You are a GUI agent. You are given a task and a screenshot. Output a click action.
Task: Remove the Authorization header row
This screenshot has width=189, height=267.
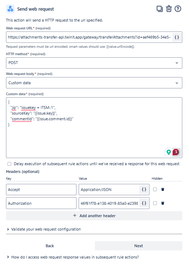pyautogui.click(x=163, y=203)
